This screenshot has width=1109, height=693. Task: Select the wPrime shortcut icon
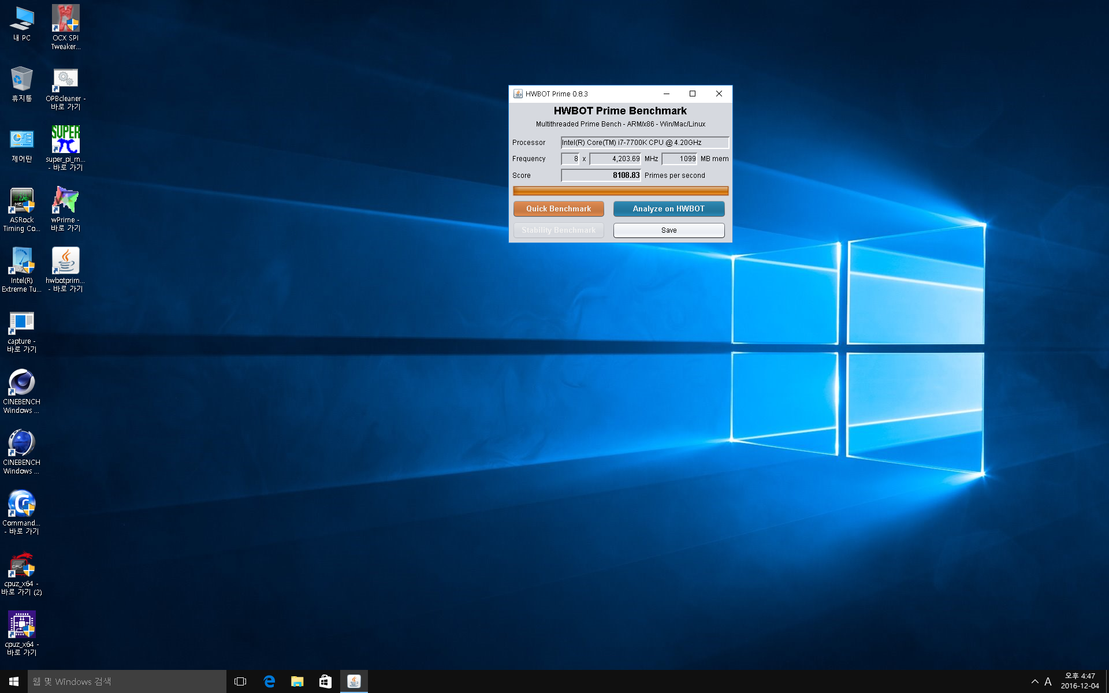[65, 209]
